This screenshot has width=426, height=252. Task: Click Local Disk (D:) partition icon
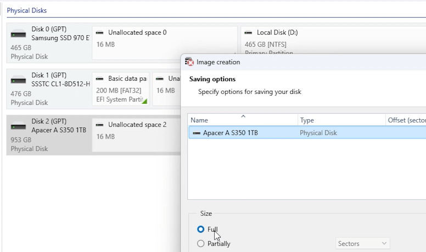click(248, 32)
